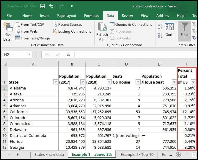Click the Select All corner triangle
198x160 pixels.
click(5, 65)
